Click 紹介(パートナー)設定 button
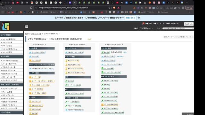This screenshot has width=205, height=115. point(74,94)
